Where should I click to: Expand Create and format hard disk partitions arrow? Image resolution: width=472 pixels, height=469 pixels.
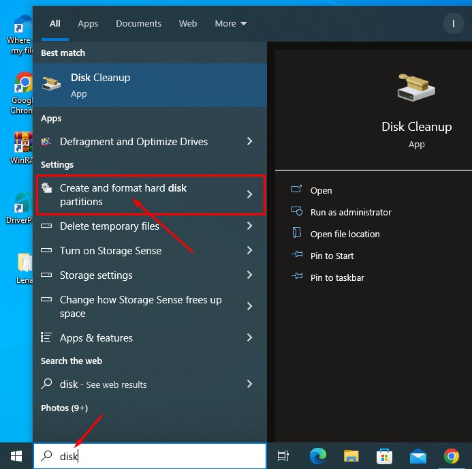tap(249, 194)
